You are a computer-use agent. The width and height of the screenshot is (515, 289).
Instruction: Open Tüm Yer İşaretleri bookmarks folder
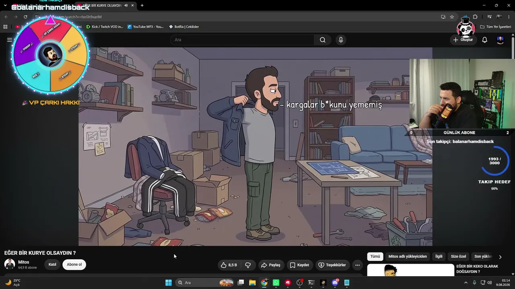pos(495,27)
